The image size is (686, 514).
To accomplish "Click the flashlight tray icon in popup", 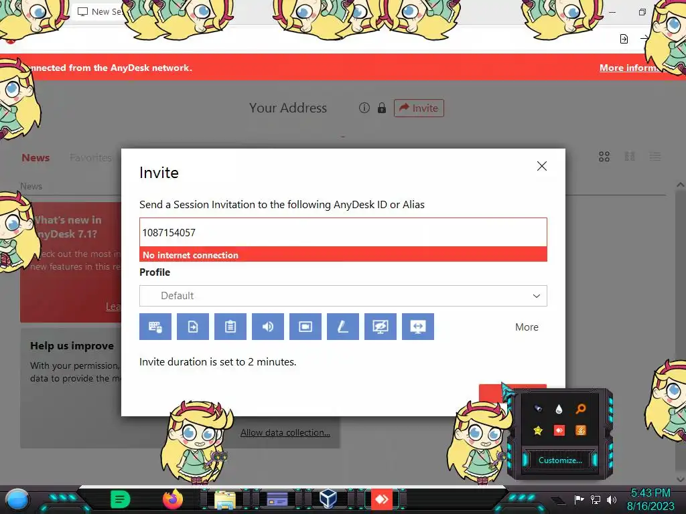I will [538, 409].
